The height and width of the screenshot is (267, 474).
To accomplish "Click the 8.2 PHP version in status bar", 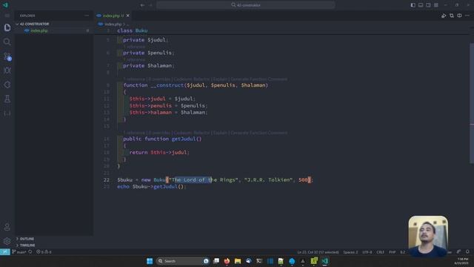I will [x=403, y=252].
